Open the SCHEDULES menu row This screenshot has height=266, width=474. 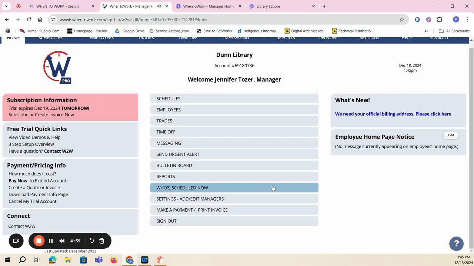tap(234, 99)
